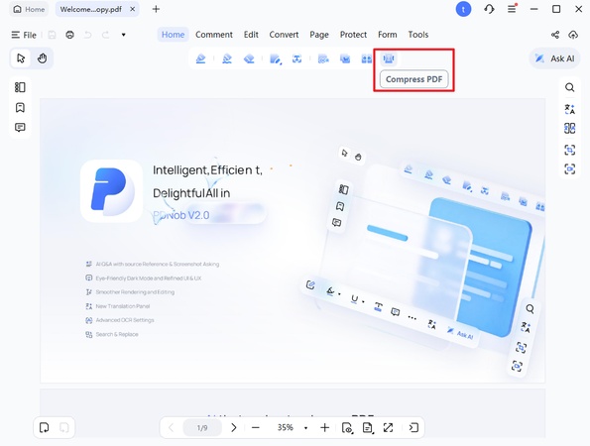Add a new tab with plus
This screenshot has width=590, height=446.
[x=156, y=9]
